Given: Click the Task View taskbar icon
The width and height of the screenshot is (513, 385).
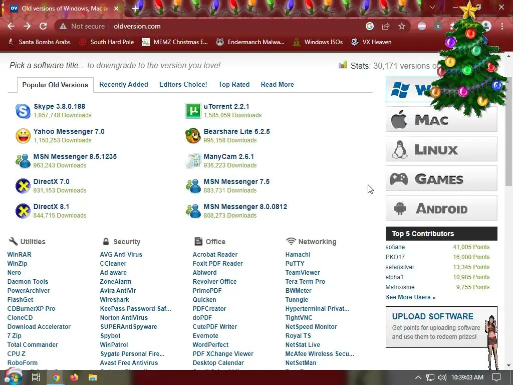Looking at the screenshot, I should coord(36,377).
